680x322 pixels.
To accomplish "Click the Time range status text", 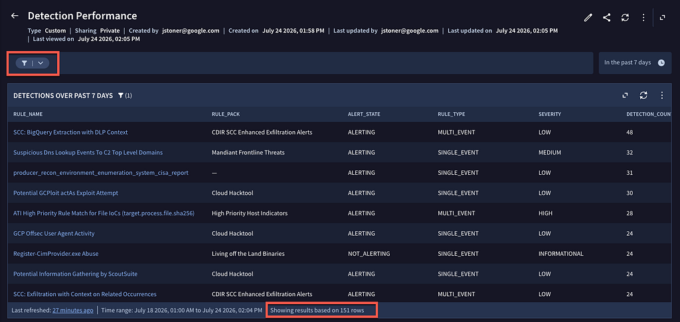I will click(x=182, y=310).
